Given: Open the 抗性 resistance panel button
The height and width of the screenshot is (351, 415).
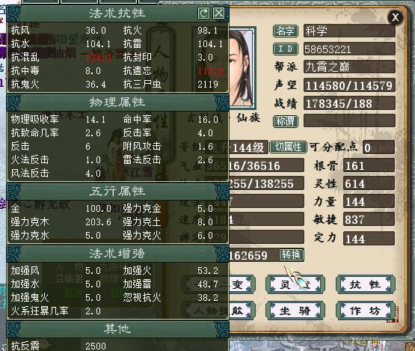Looking at the screenshot, I should tap(365, 284).
